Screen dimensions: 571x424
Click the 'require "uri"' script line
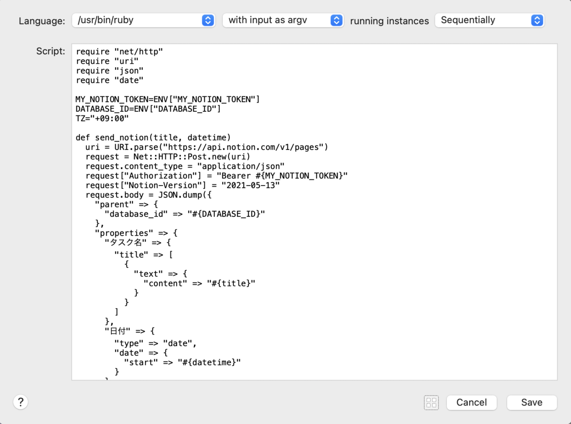(x=107, y=61)
